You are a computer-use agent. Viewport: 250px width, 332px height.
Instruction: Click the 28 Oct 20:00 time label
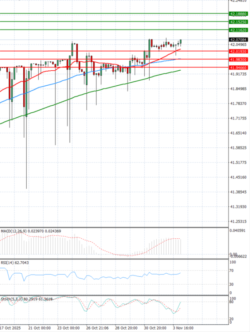[x=126, y=328]
